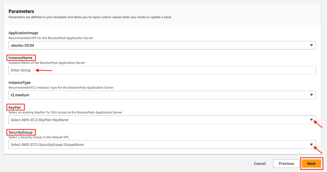
Task: Click the KeyPair SSH access description
Action: 65,112
